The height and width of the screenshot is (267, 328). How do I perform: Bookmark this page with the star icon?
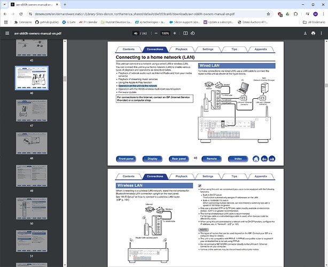click(x=268, y=14)
